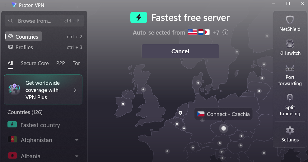Screen dimensions: 308x162
Task: Click the info icon beside +7
Action: pos(226,32)
